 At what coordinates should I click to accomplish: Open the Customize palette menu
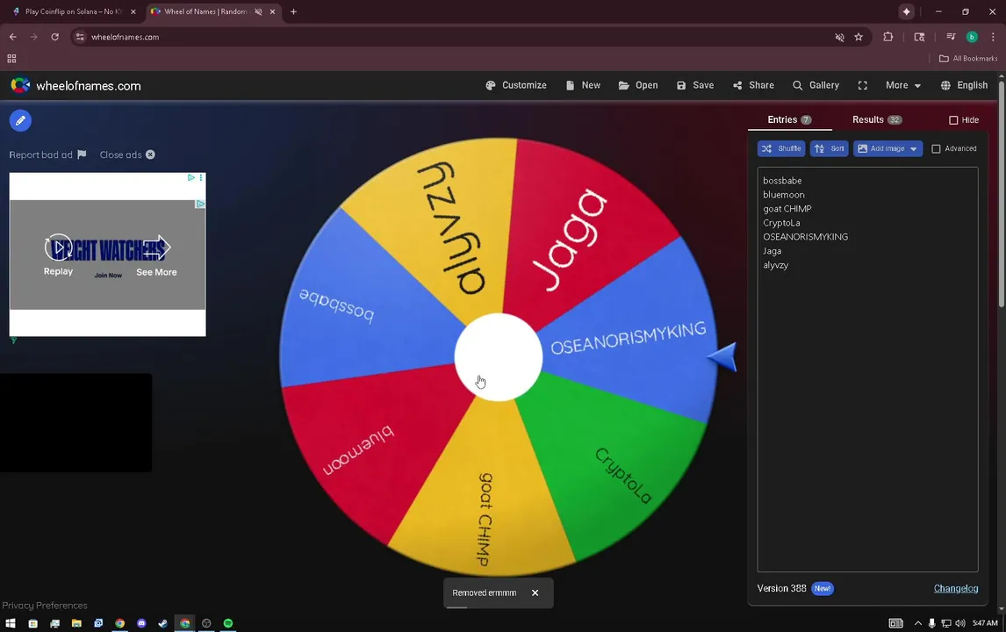tap(516, 85)
